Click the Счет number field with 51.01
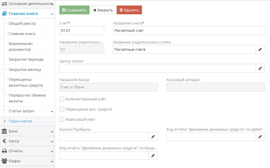270x168 pixels. (x=82, y=31)
